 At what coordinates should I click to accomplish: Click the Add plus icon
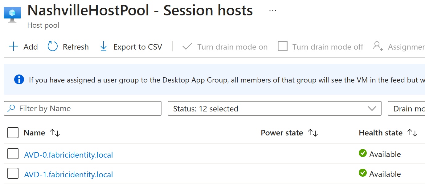14,47
